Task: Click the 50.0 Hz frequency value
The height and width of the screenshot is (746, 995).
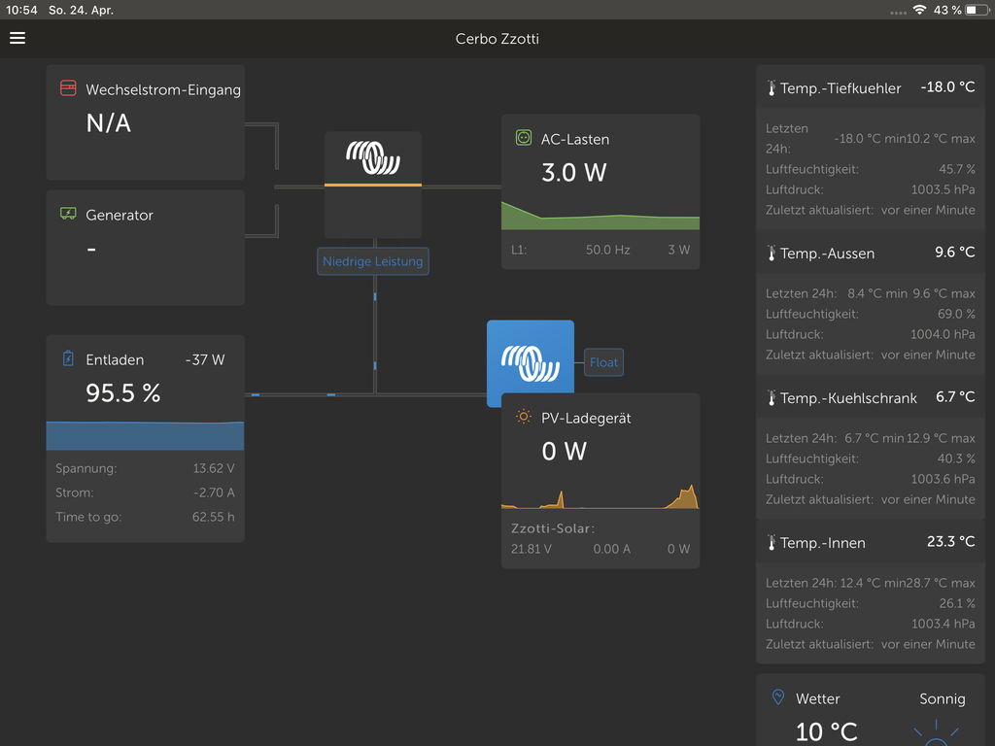Action: pos(608,250)
